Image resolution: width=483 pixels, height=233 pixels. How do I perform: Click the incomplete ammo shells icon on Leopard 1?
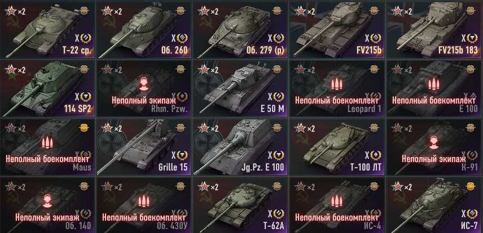pyautogui.click(x=336, y=84)
